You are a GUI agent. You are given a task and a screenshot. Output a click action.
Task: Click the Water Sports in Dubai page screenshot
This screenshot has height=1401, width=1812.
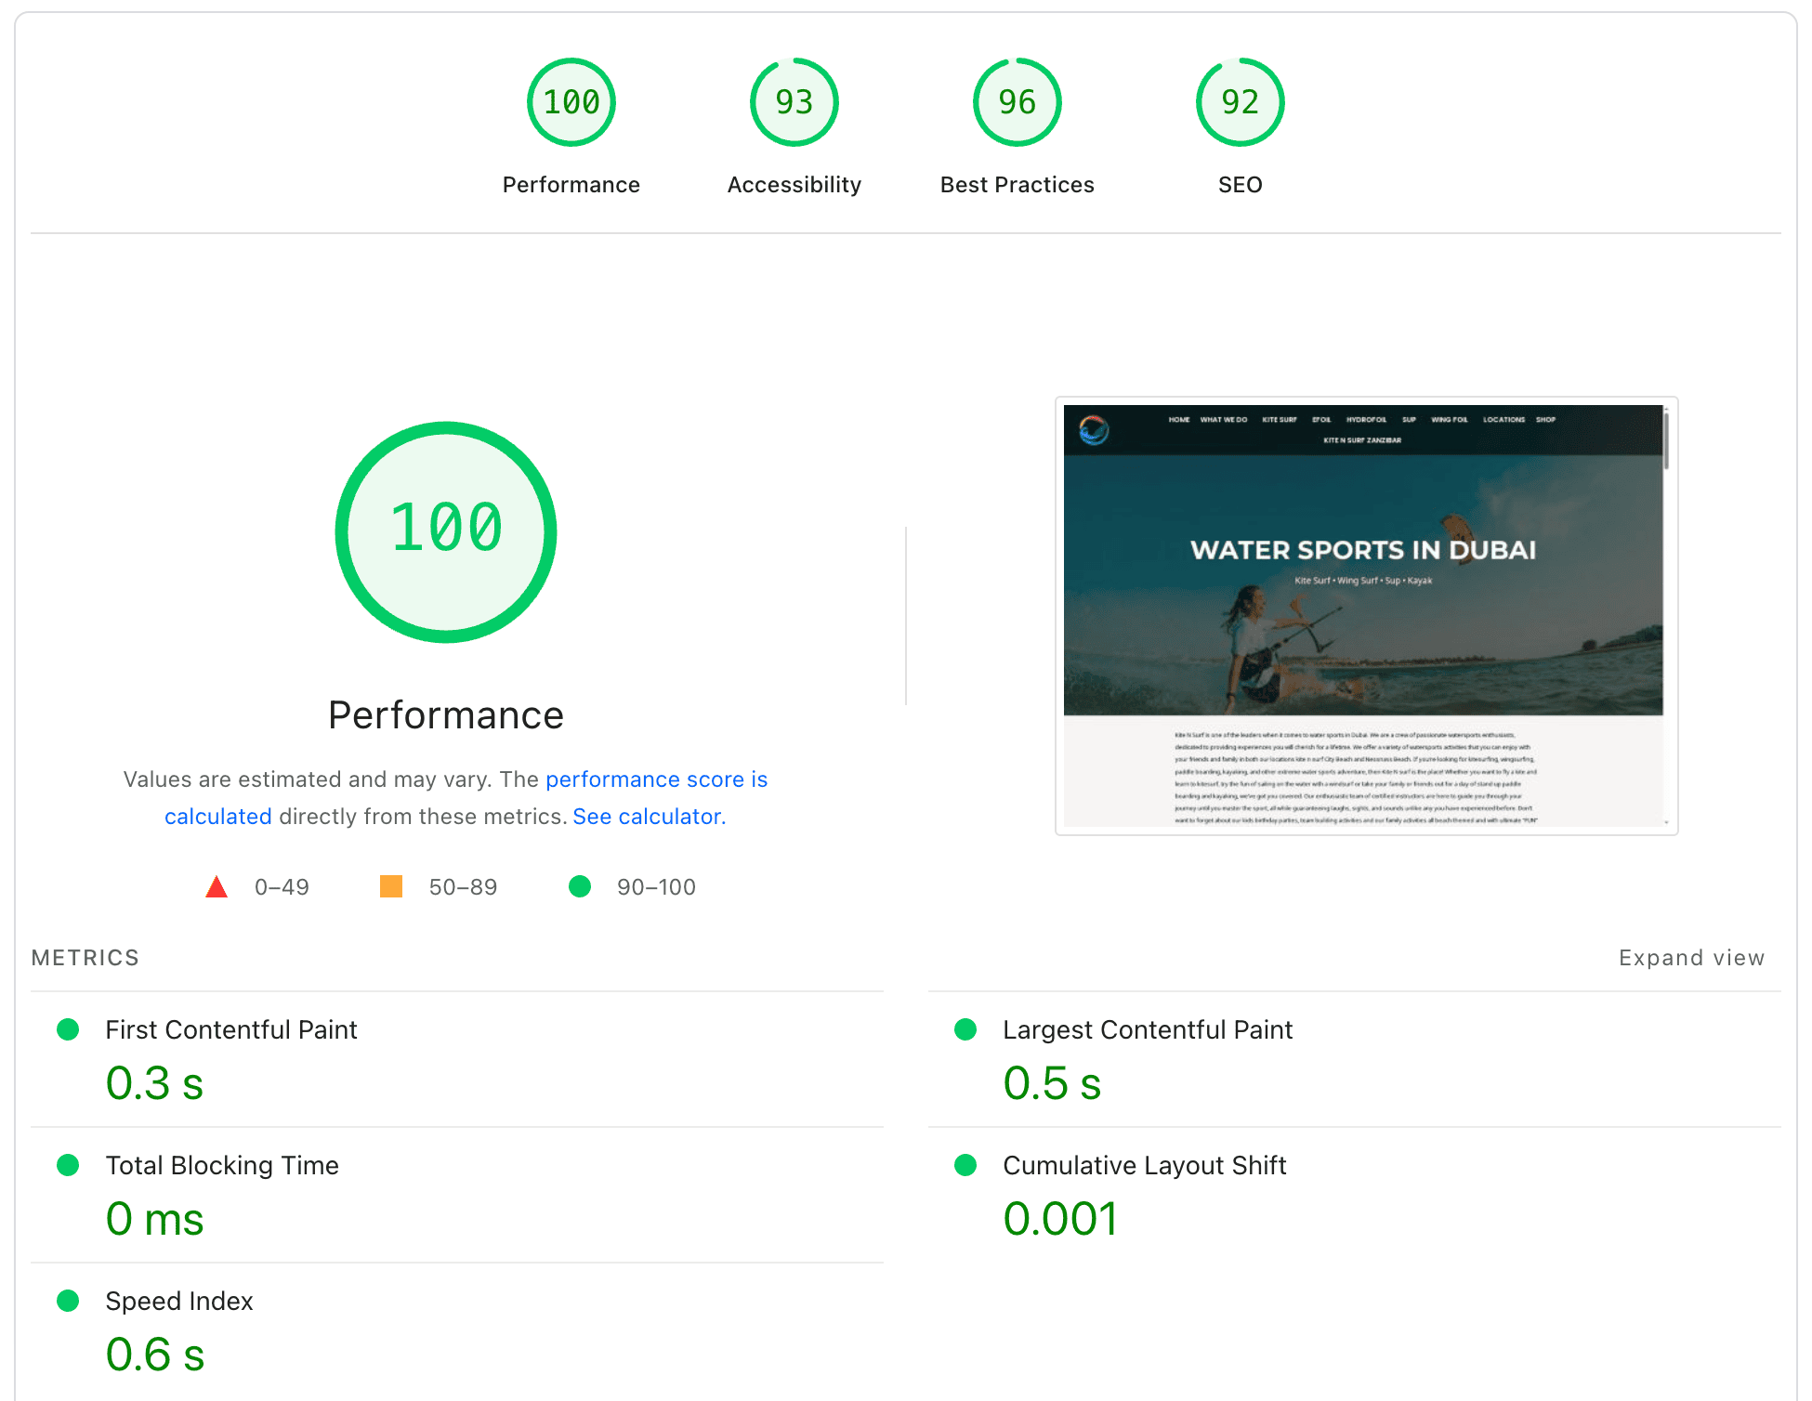[x=1364, y=615]
